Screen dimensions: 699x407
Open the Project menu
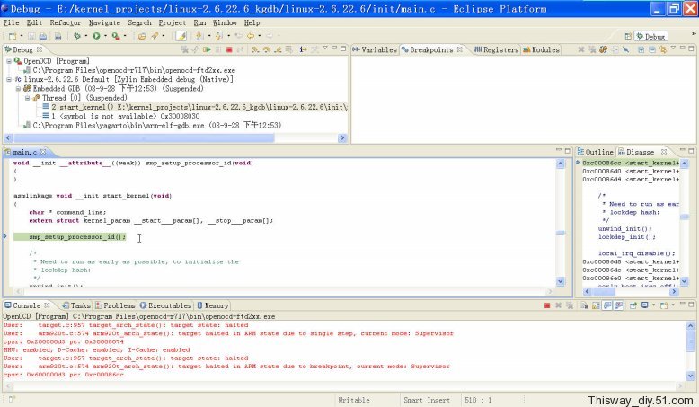coord(173,22)
